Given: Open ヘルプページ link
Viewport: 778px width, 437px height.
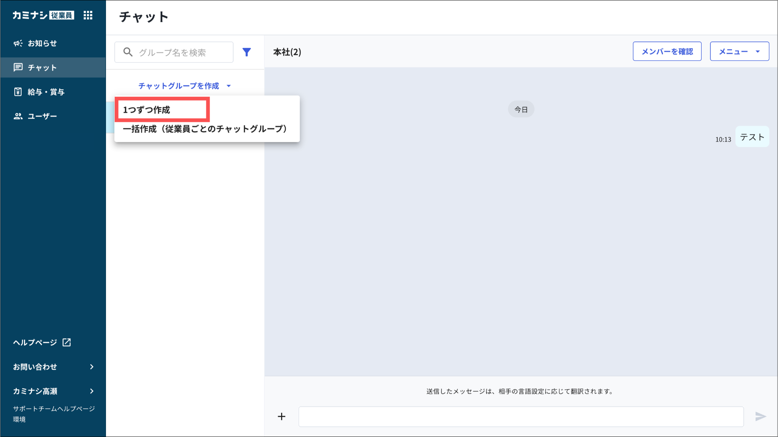Looking at the screenshot, I should coord(35,342).
